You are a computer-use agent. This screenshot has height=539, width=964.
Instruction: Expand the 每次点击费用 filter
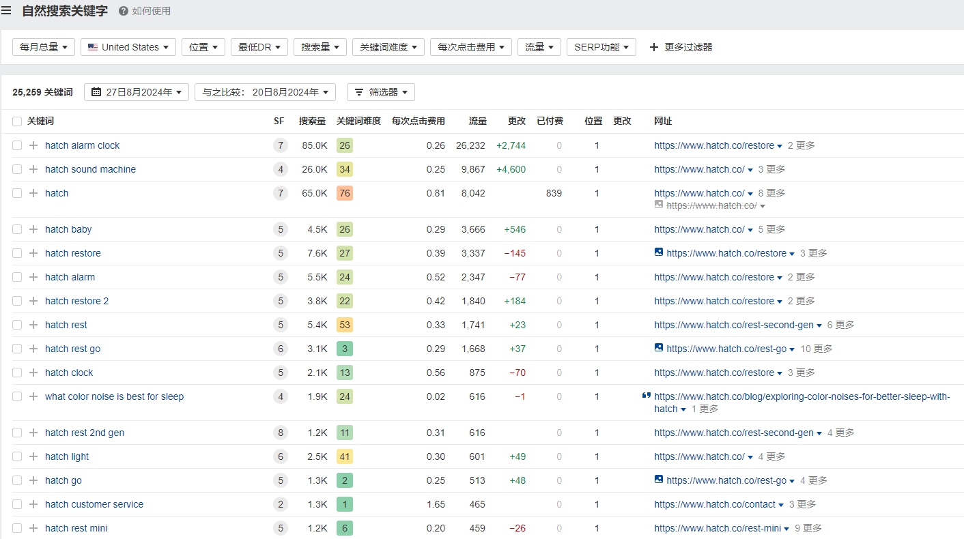pos(471,47)
